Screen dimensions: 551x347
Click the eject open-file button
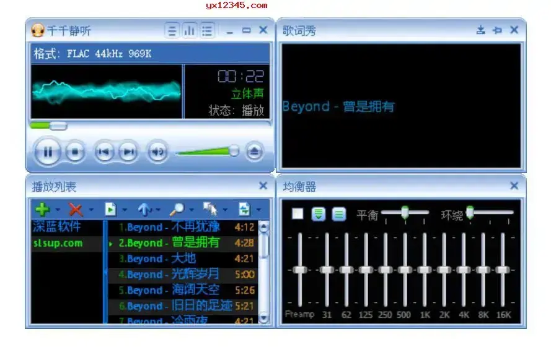click(x=254, y=152)
